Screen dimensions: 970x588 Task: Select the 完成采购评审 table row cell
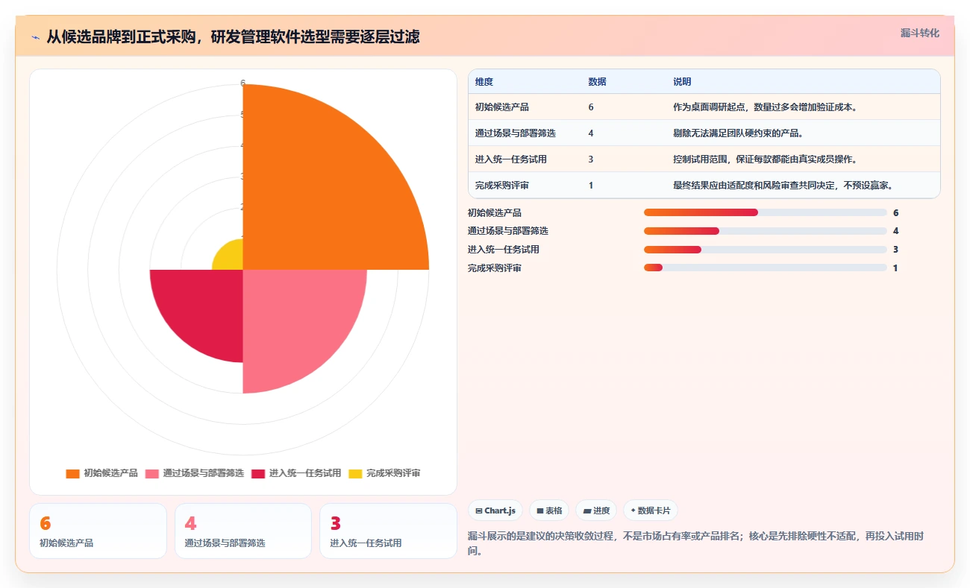tap(502, 186)
